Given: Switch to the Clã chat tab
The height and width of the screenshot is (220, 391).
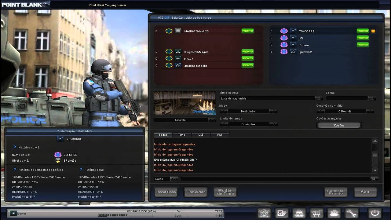Looking at the screenshot, I should click(x=200, y=135).
